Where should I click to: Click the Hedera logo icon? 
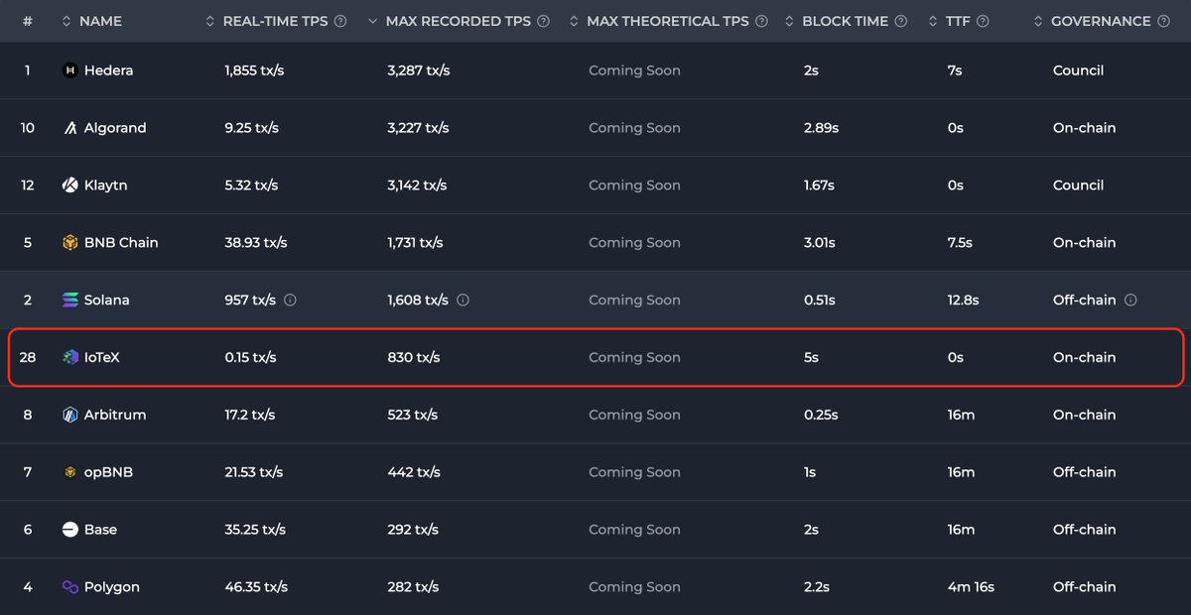tap(69, 70)
